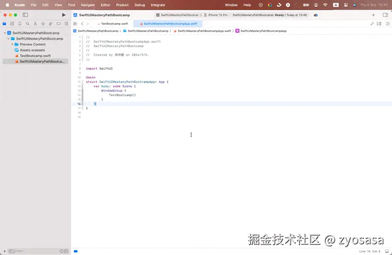Image resolution: width=392 pixels, height=255 pixels.
Task: Click the activity status Ready text
Action: pos(279,15)
